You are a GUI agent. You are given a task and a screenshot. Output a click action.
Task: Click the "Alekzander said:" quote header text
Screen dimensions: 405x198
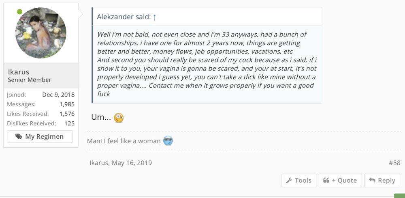pyautogui.click(x=124, y=17)
